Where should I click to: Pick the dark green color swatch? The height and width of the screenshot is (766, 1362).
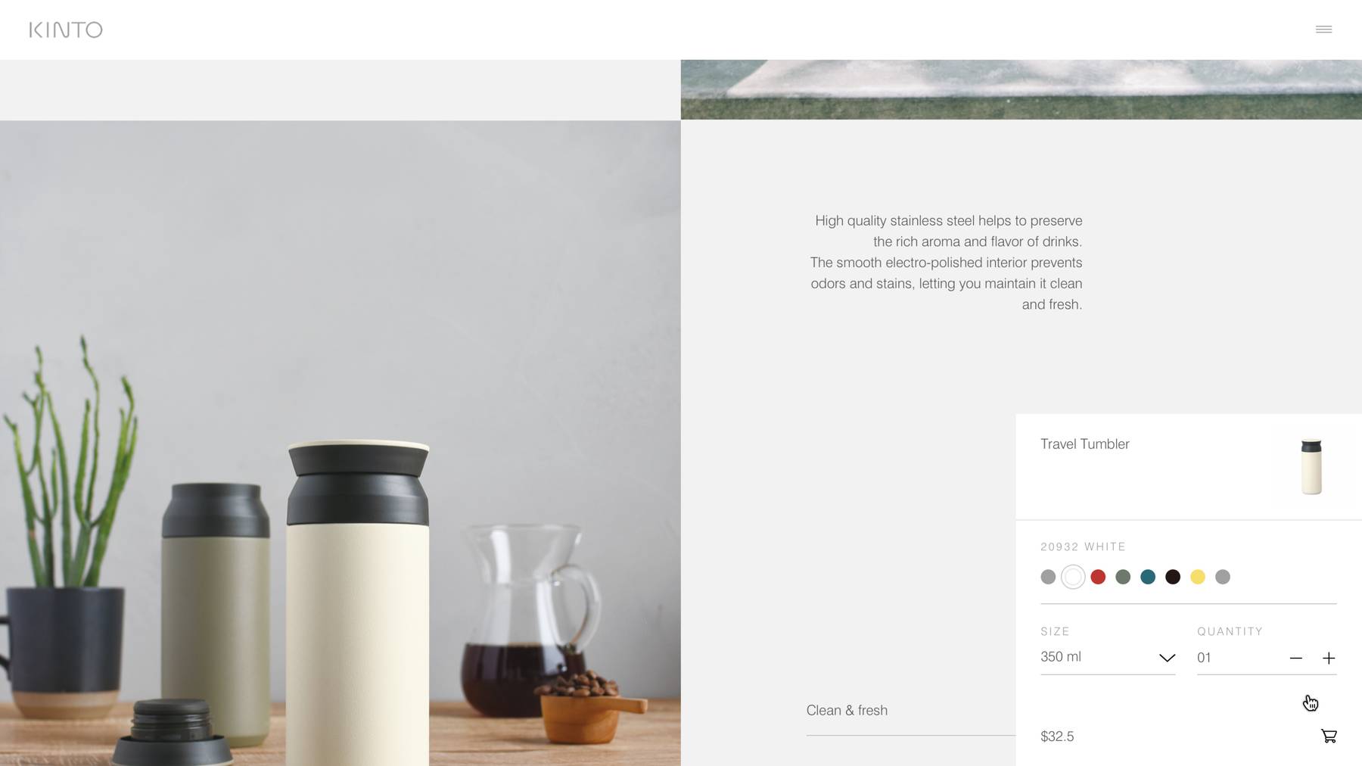[x=1123, y=577]
